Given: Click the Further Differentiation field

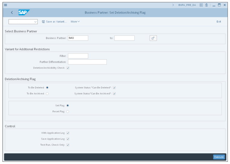Looking at the screenshot, I should pyautogui.click(x=87, y=62).
